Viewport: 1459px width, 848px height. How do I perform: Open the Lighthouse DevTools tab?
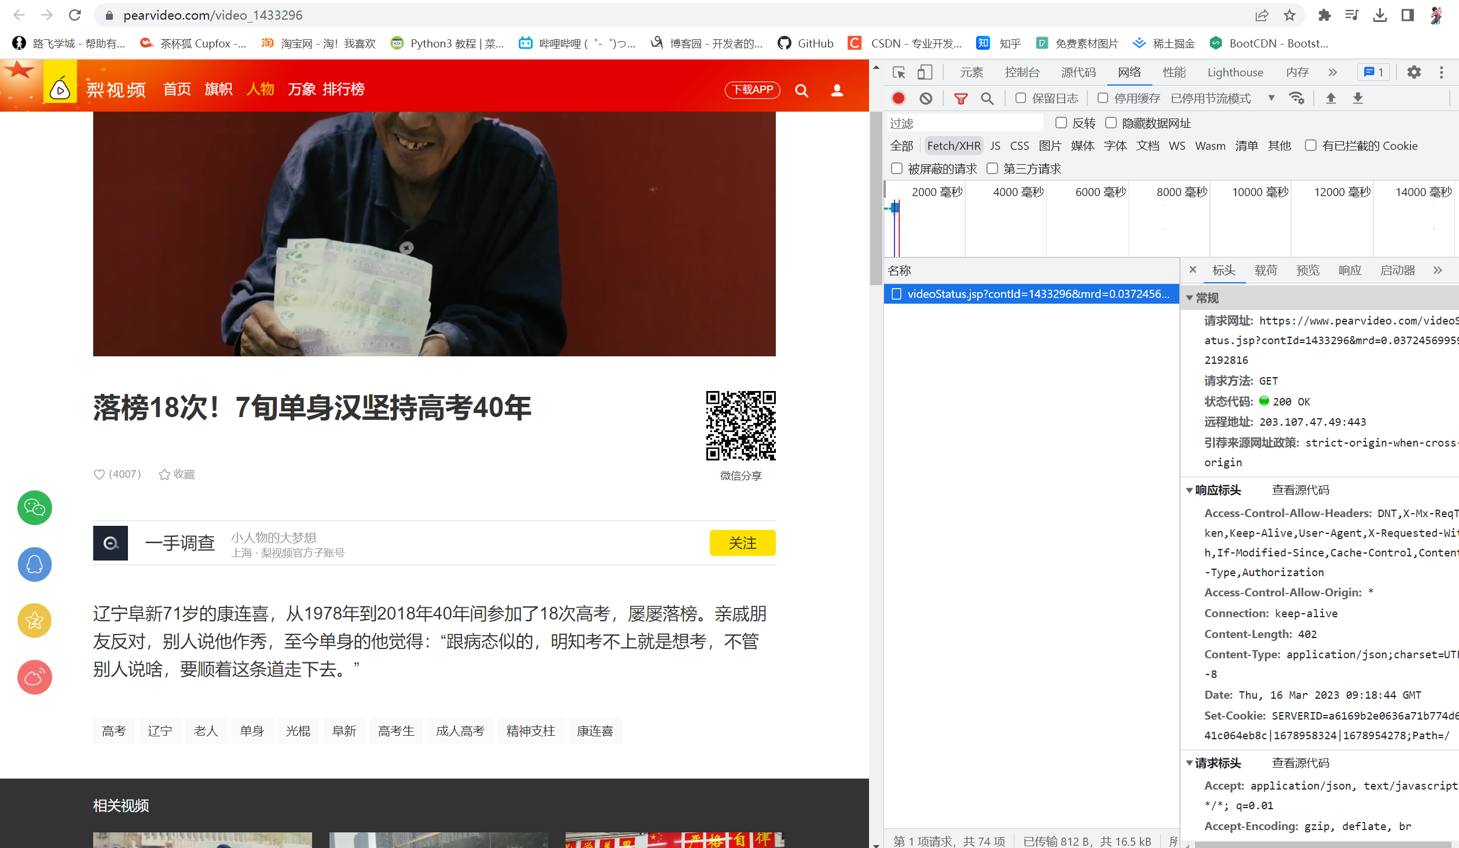tap(1235, 72)
